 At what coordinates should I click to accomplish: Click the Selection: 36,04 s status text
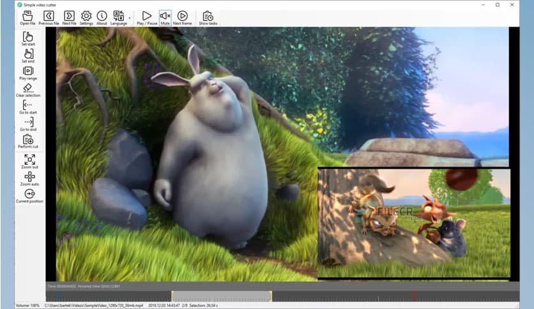coord(203,306)
